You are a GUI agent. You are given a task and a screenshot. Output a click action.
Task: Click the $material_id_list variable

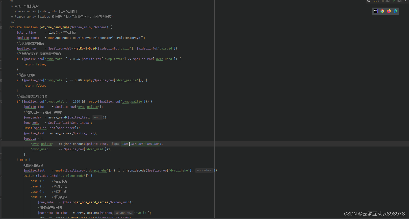click(53, 213)
